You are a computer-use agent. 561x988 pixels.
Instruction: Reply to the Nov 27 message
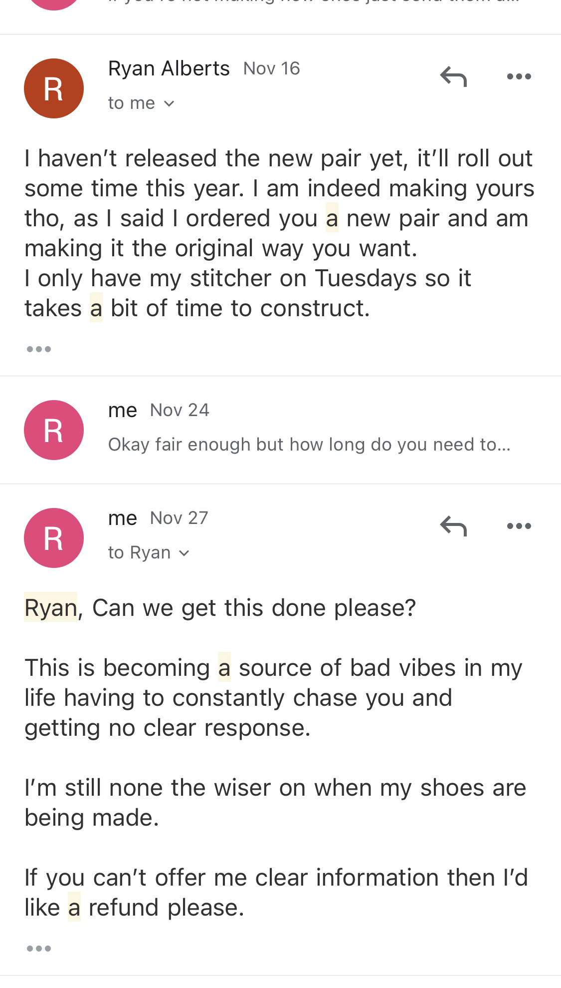(453, 526)
